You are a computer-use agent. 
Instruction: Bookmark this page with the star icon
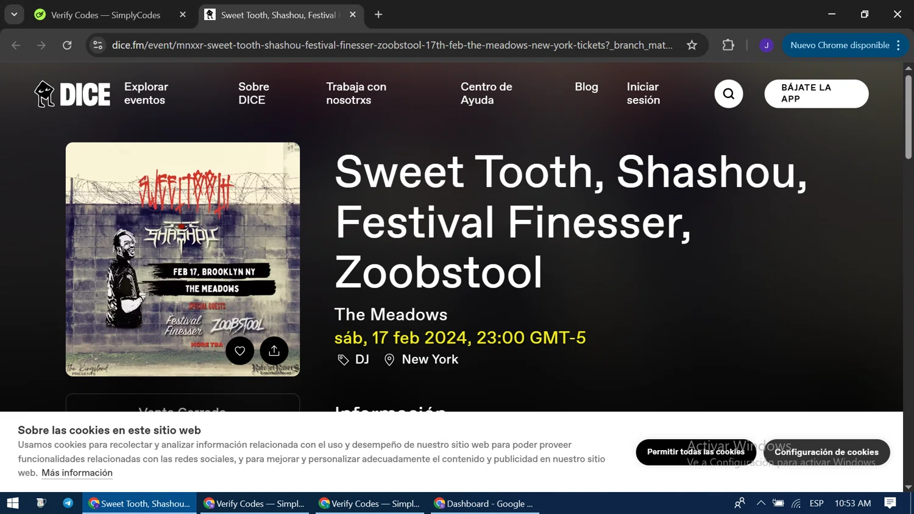tap(692, 45)
